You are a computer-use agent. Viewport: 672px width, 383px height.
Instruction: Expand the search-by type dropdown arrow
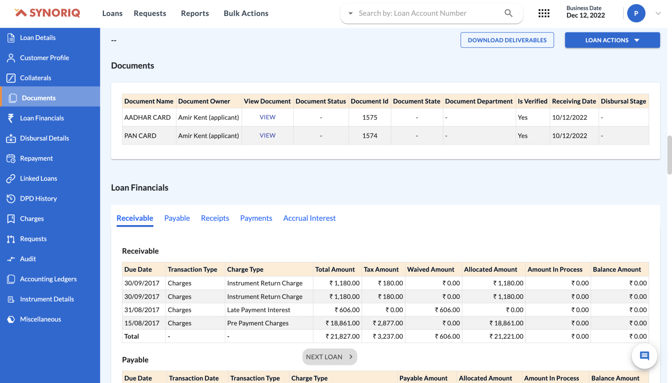350,13
